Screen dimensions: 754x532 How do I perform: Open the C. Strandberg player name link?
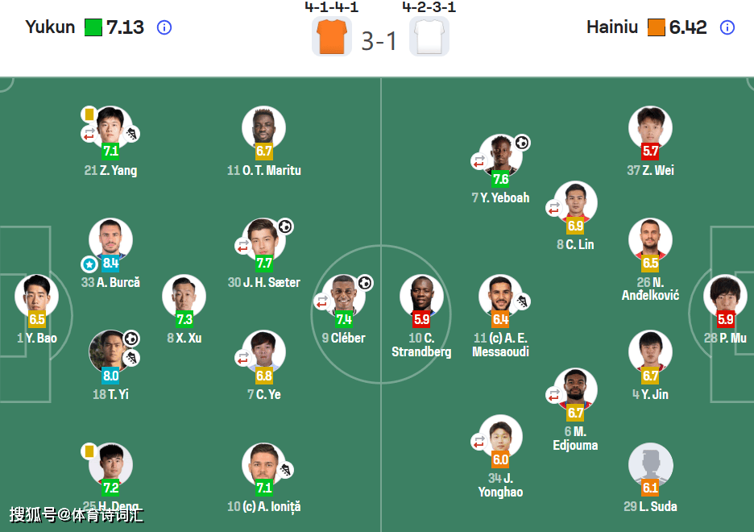coord(421,345)
